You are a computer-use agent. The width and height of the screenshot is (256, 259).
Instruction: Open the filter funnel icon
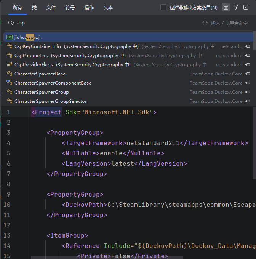[x=236, y=7]
